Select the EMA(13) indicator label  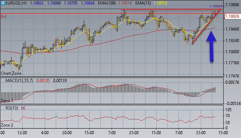click(143, 3)
